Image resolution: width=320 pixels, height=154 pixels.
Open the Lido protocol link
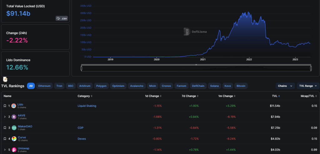[20, 105]
